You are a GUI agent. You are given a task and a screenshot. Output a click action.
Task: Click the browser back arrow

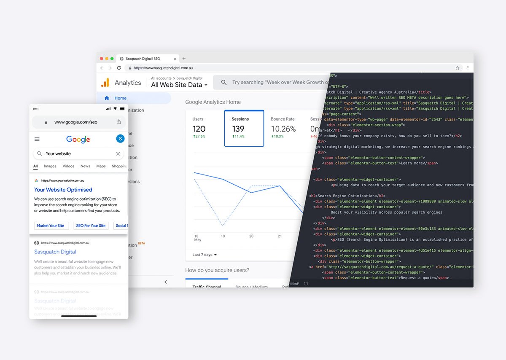[102, 68]
